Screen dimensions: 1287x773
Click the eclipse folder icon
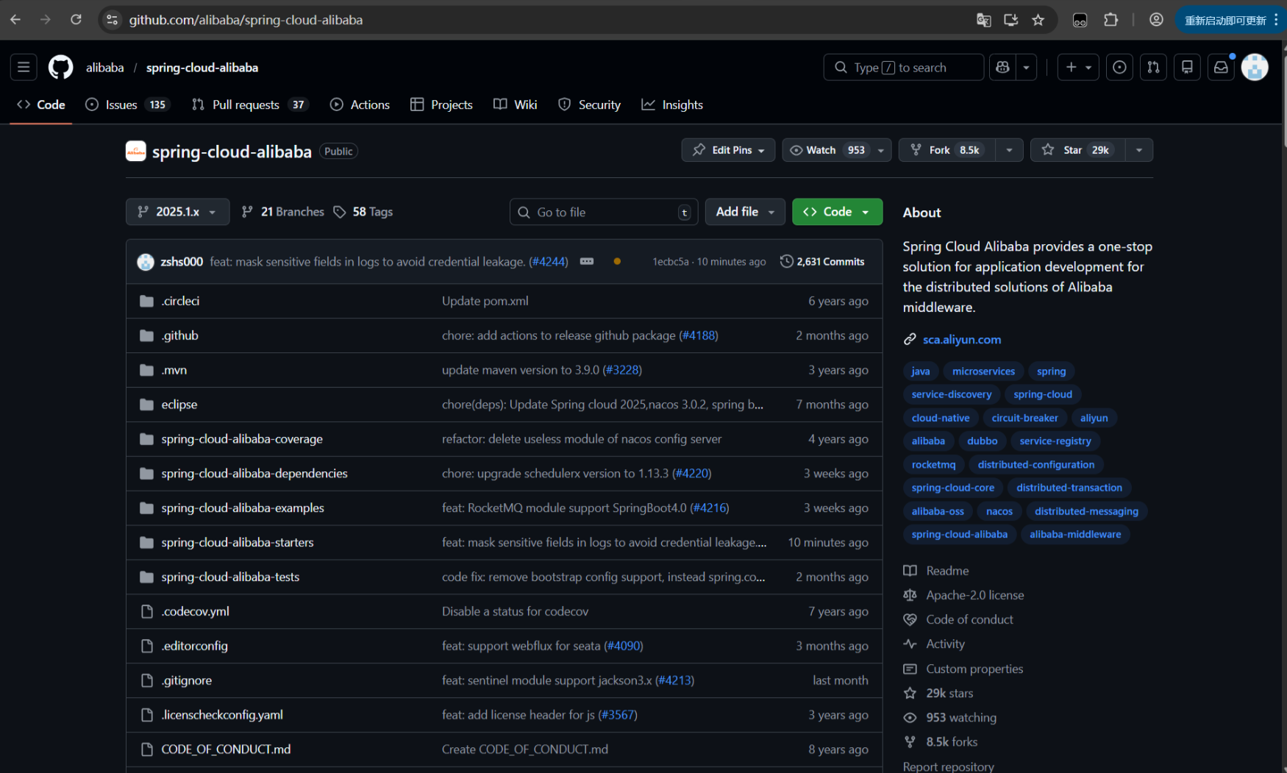click(x=147, y=405)
